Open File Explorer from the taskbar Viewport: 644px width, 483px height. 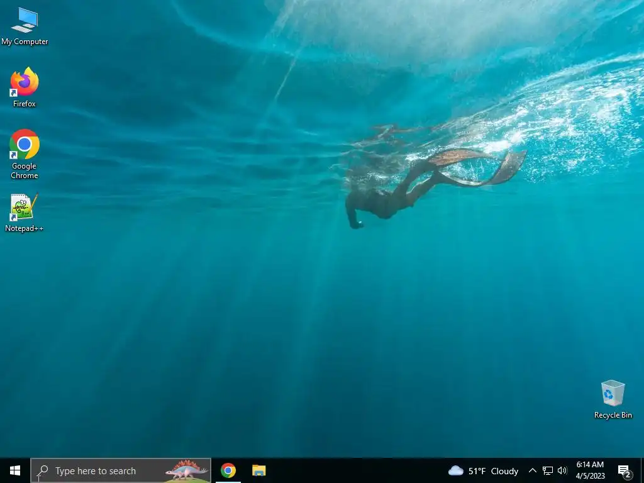258,470
